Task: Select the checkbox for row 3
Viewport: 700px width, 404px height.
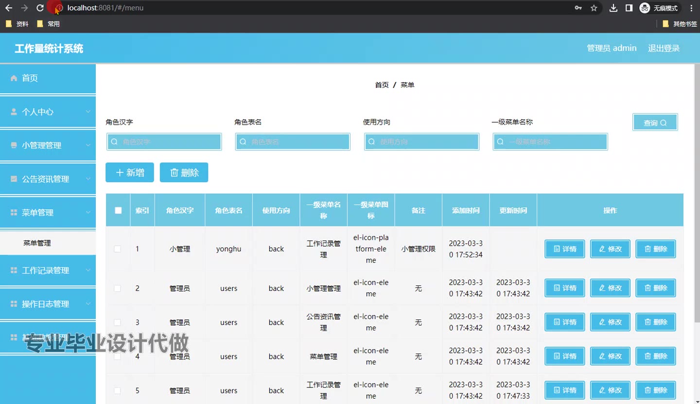Action: 117,322
